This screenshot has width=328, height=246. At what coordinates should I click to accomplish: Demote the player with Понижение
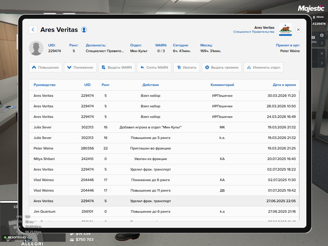click(x=80, y=67)
